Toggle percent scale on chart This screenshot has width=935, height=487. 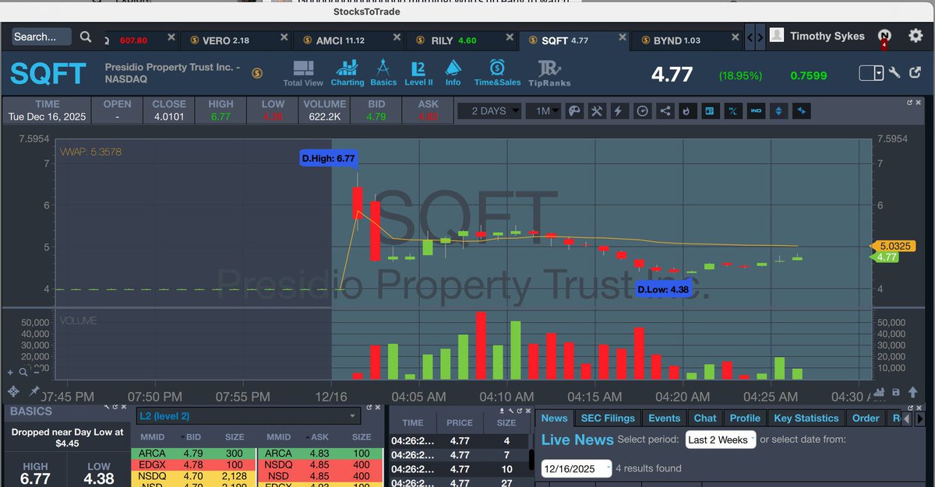pyautogui.click(x=732, y=111)
